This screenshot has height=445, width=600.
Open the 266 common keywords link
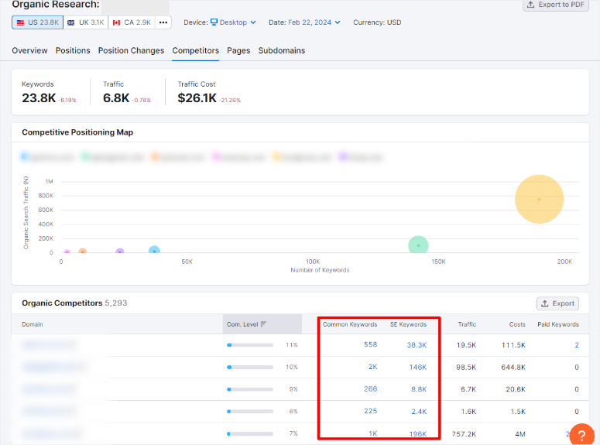point(370,389)
